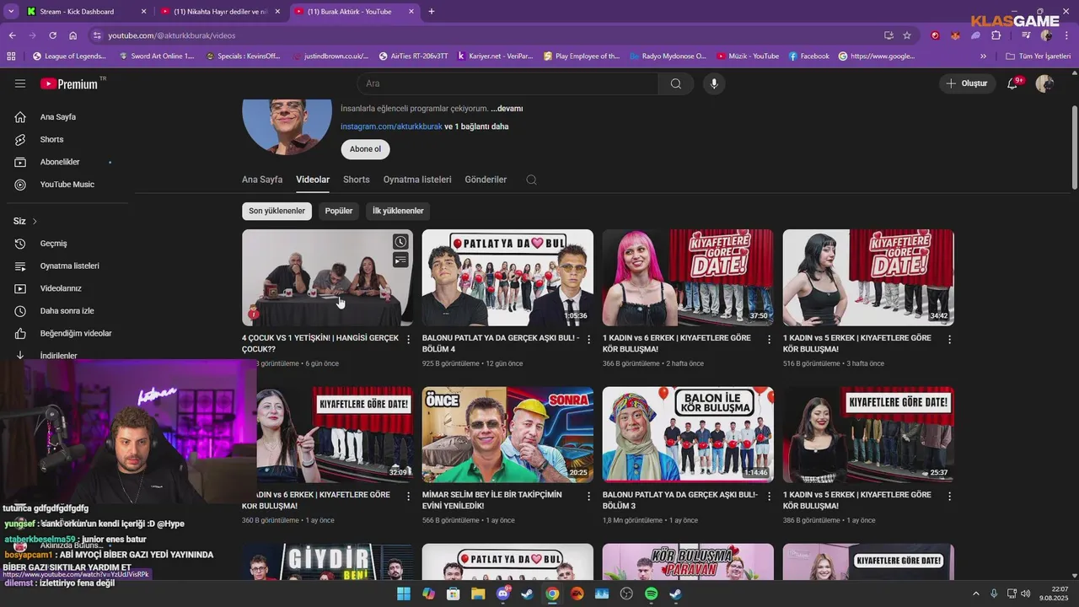Open the YouTube account avatar menu
Viewport: 1079px width, 607px height.
(x=1044, y=83)
